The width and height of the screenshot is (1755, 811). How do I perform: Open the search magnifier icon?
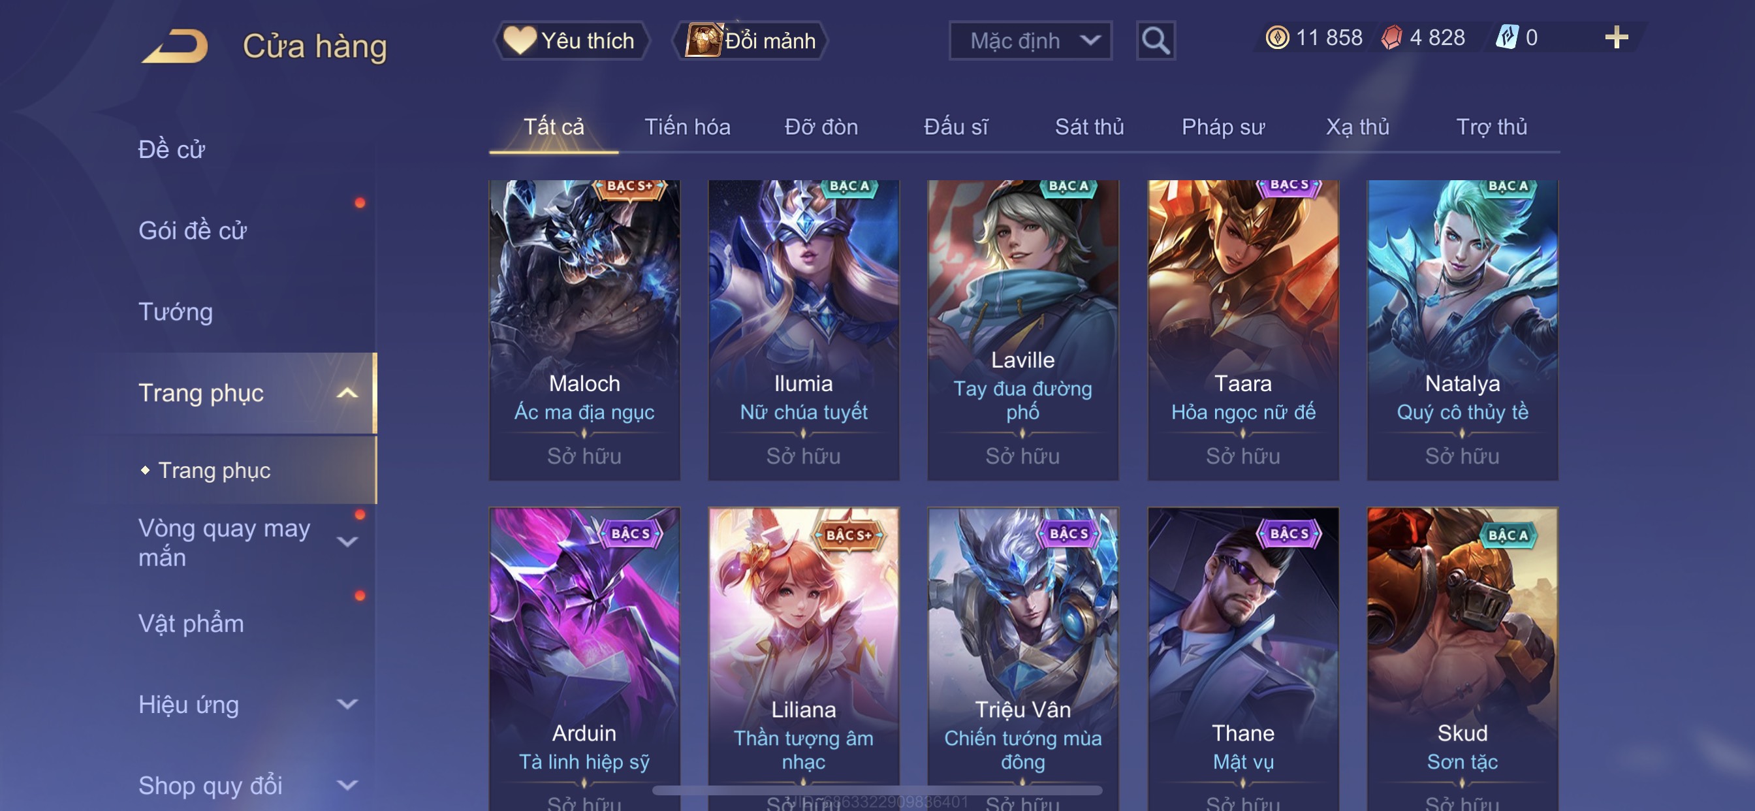1156,41
